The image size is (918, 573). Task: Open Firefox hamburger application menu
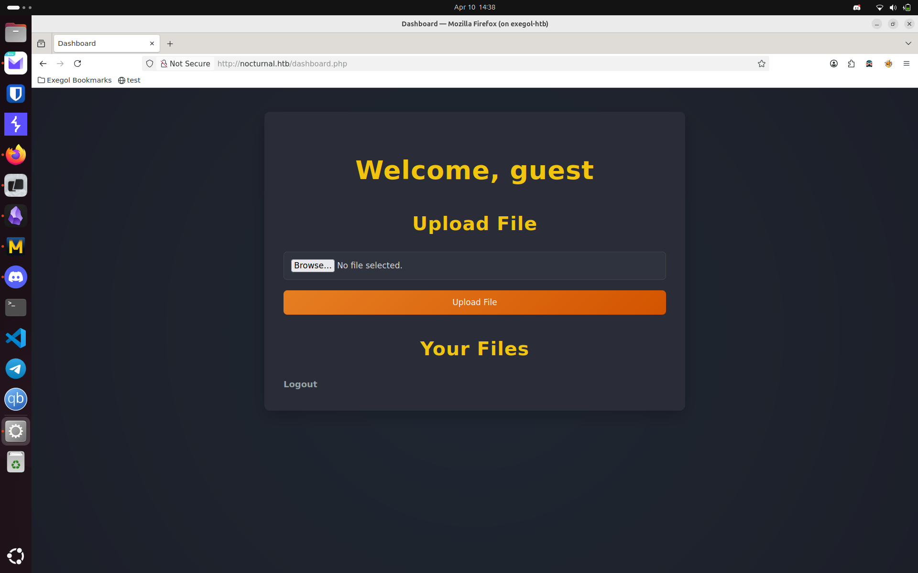click(x=906, y=64)
